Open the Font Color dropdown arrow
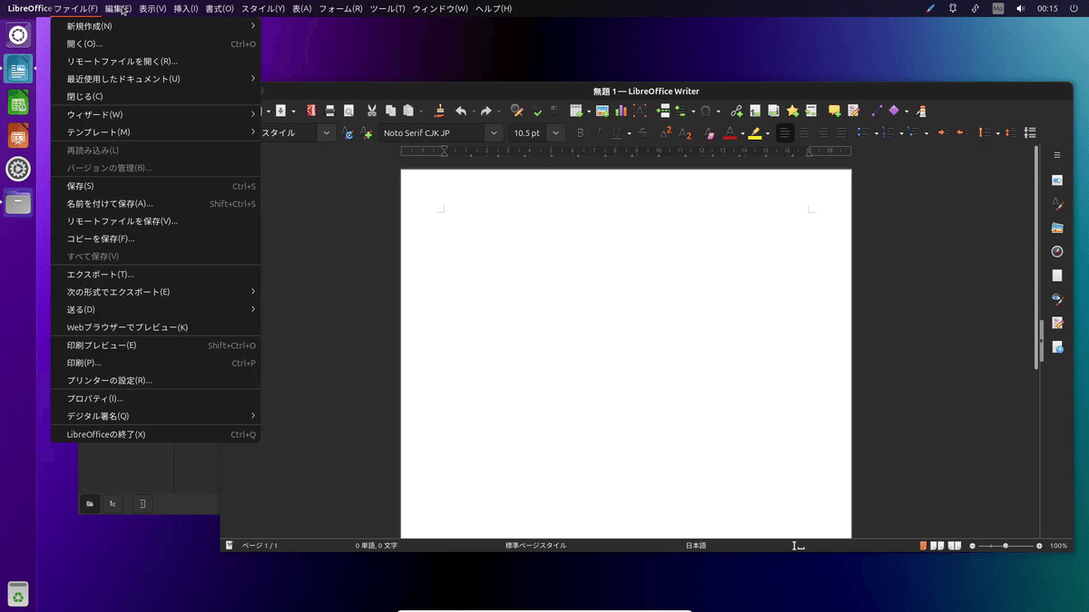Viewport: 1089px width, 612px height. [742, 133]
